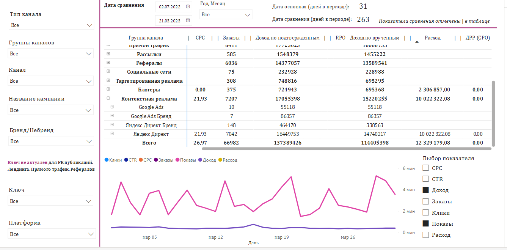Sort table by Заказы column header
This screenshot has height=250, width=507.
[231, 38]
